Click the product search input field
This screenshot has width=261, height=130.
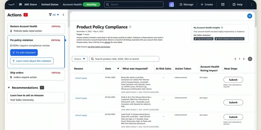pyautogui.click(x=125, y=59)
